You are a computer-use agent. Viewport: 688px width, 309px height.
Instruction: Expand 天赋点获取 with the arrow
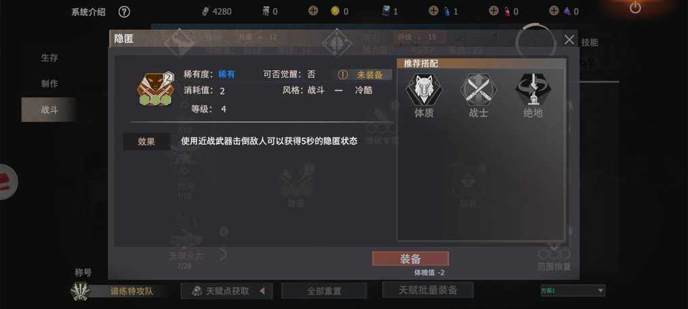tap(262, 291)
